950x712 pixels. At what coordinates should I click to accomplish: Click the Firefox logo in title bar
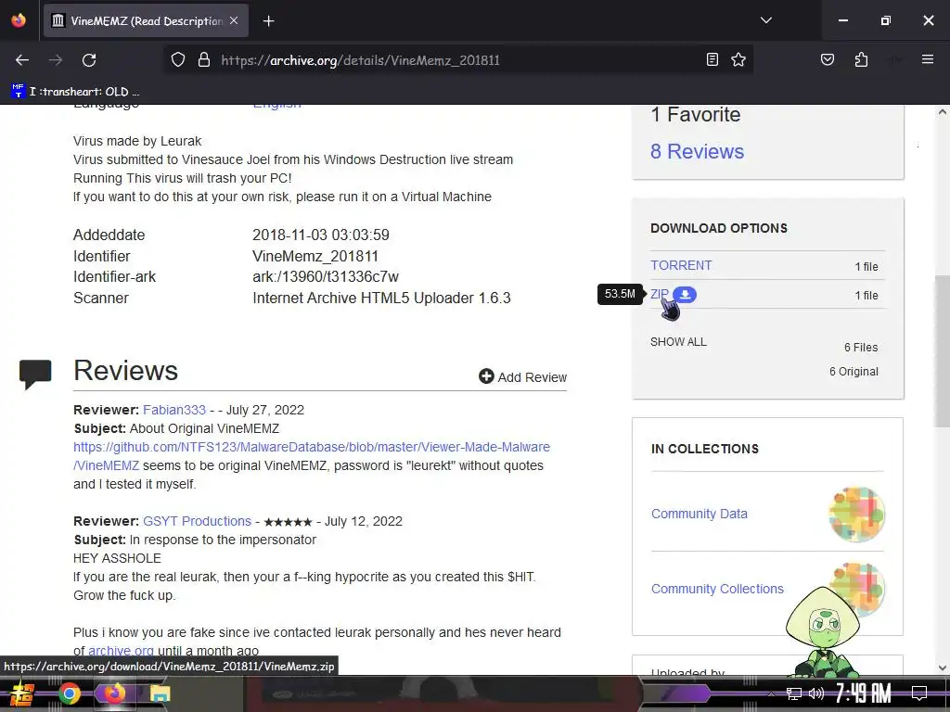pyautogui.click(x=19, y=20)
